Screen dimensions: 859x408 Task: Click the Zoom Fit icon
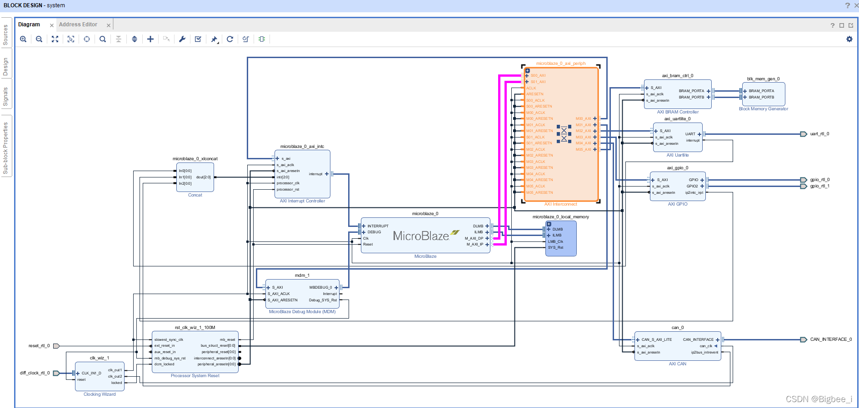pos(55,39)
